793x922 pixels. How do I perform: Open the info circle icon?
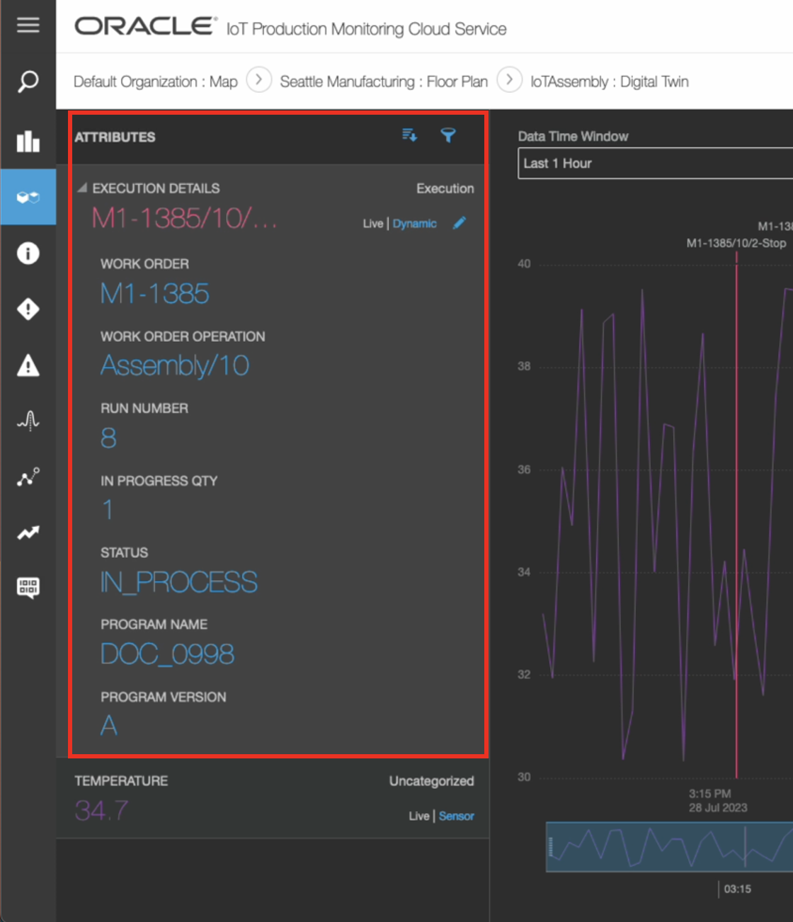(x=28, y=253)
